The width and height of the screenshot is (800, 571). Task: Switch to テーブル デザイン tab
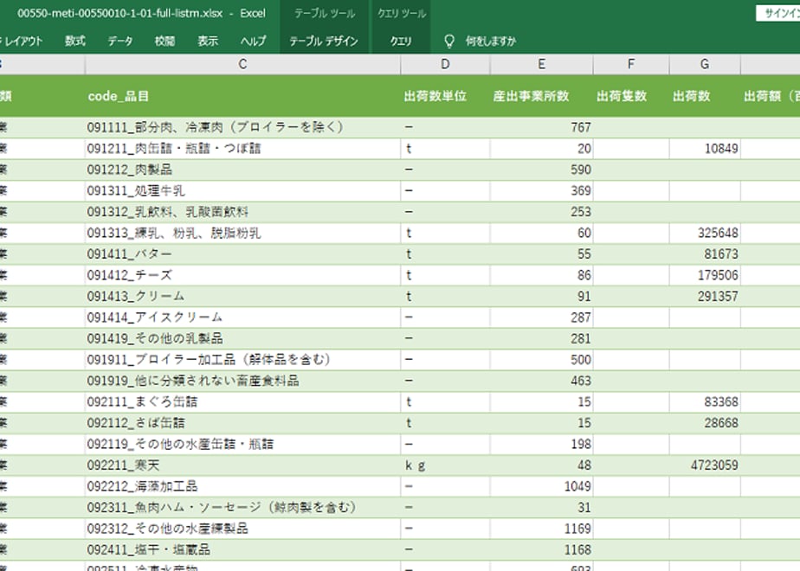pos(324,42)
